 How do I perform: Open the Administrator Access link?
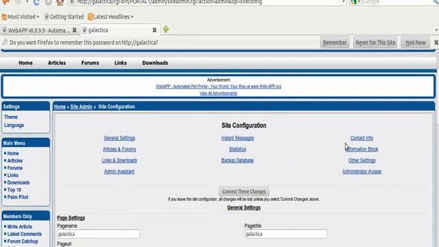361,172
